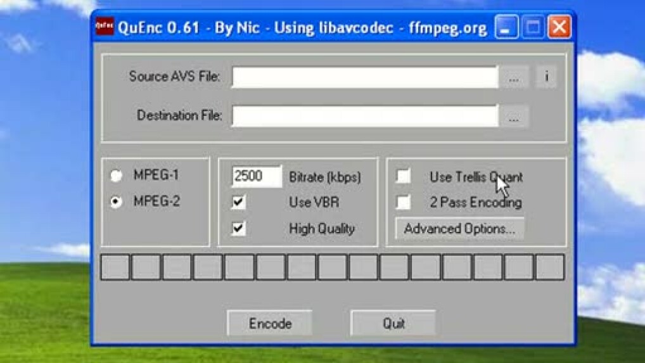This screenshot has width=645, height=363.
Task: Disable the Use VBR checkbox
Action: point(239,203)
